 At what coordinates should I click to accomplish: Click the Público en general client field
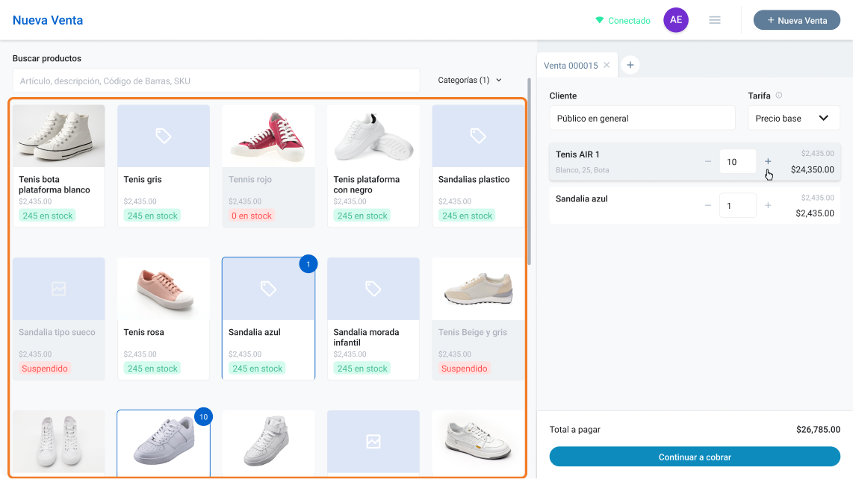642,118
